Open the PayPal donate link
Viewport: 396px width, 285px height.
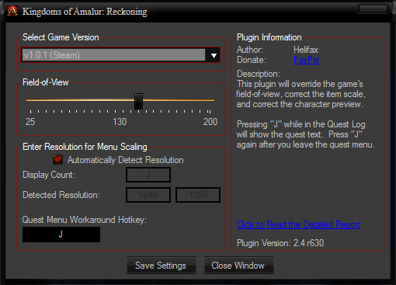coord(306,60)
